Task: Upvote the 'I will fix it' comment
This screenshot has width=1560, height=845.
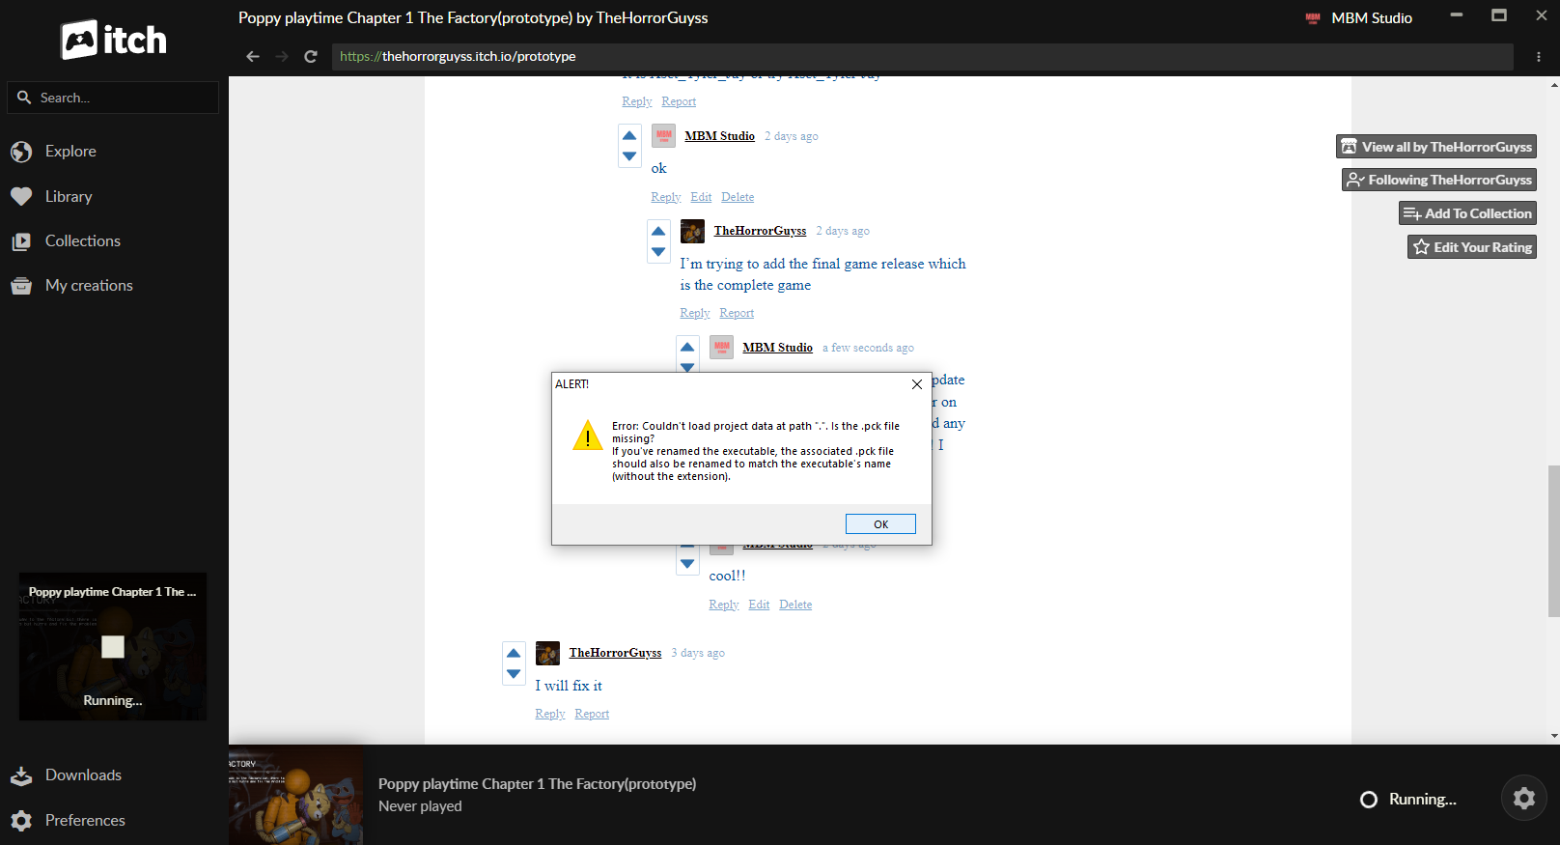Action: [x=514, y=654]
